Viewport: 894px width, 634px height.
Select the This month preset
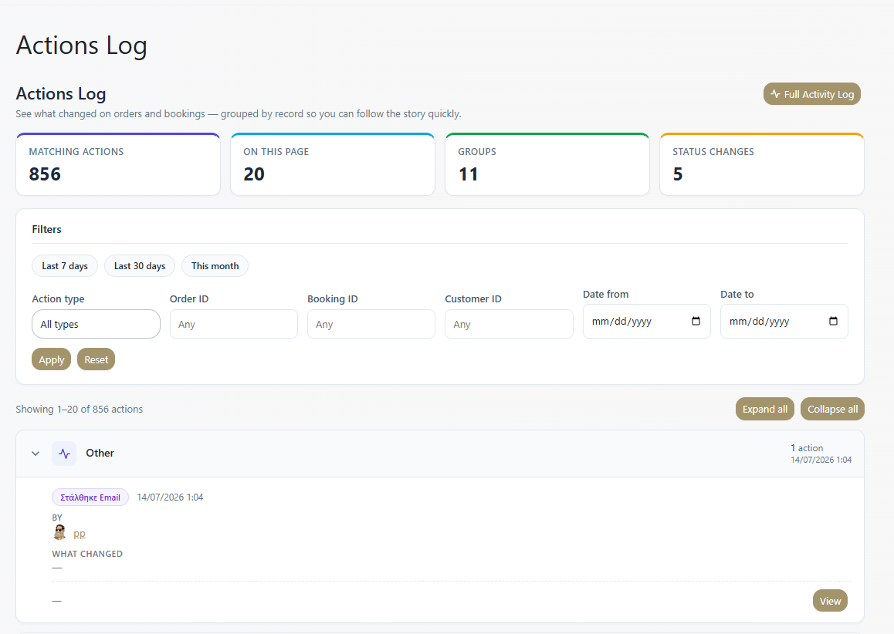pyautogui.click(x=215, y=266)
